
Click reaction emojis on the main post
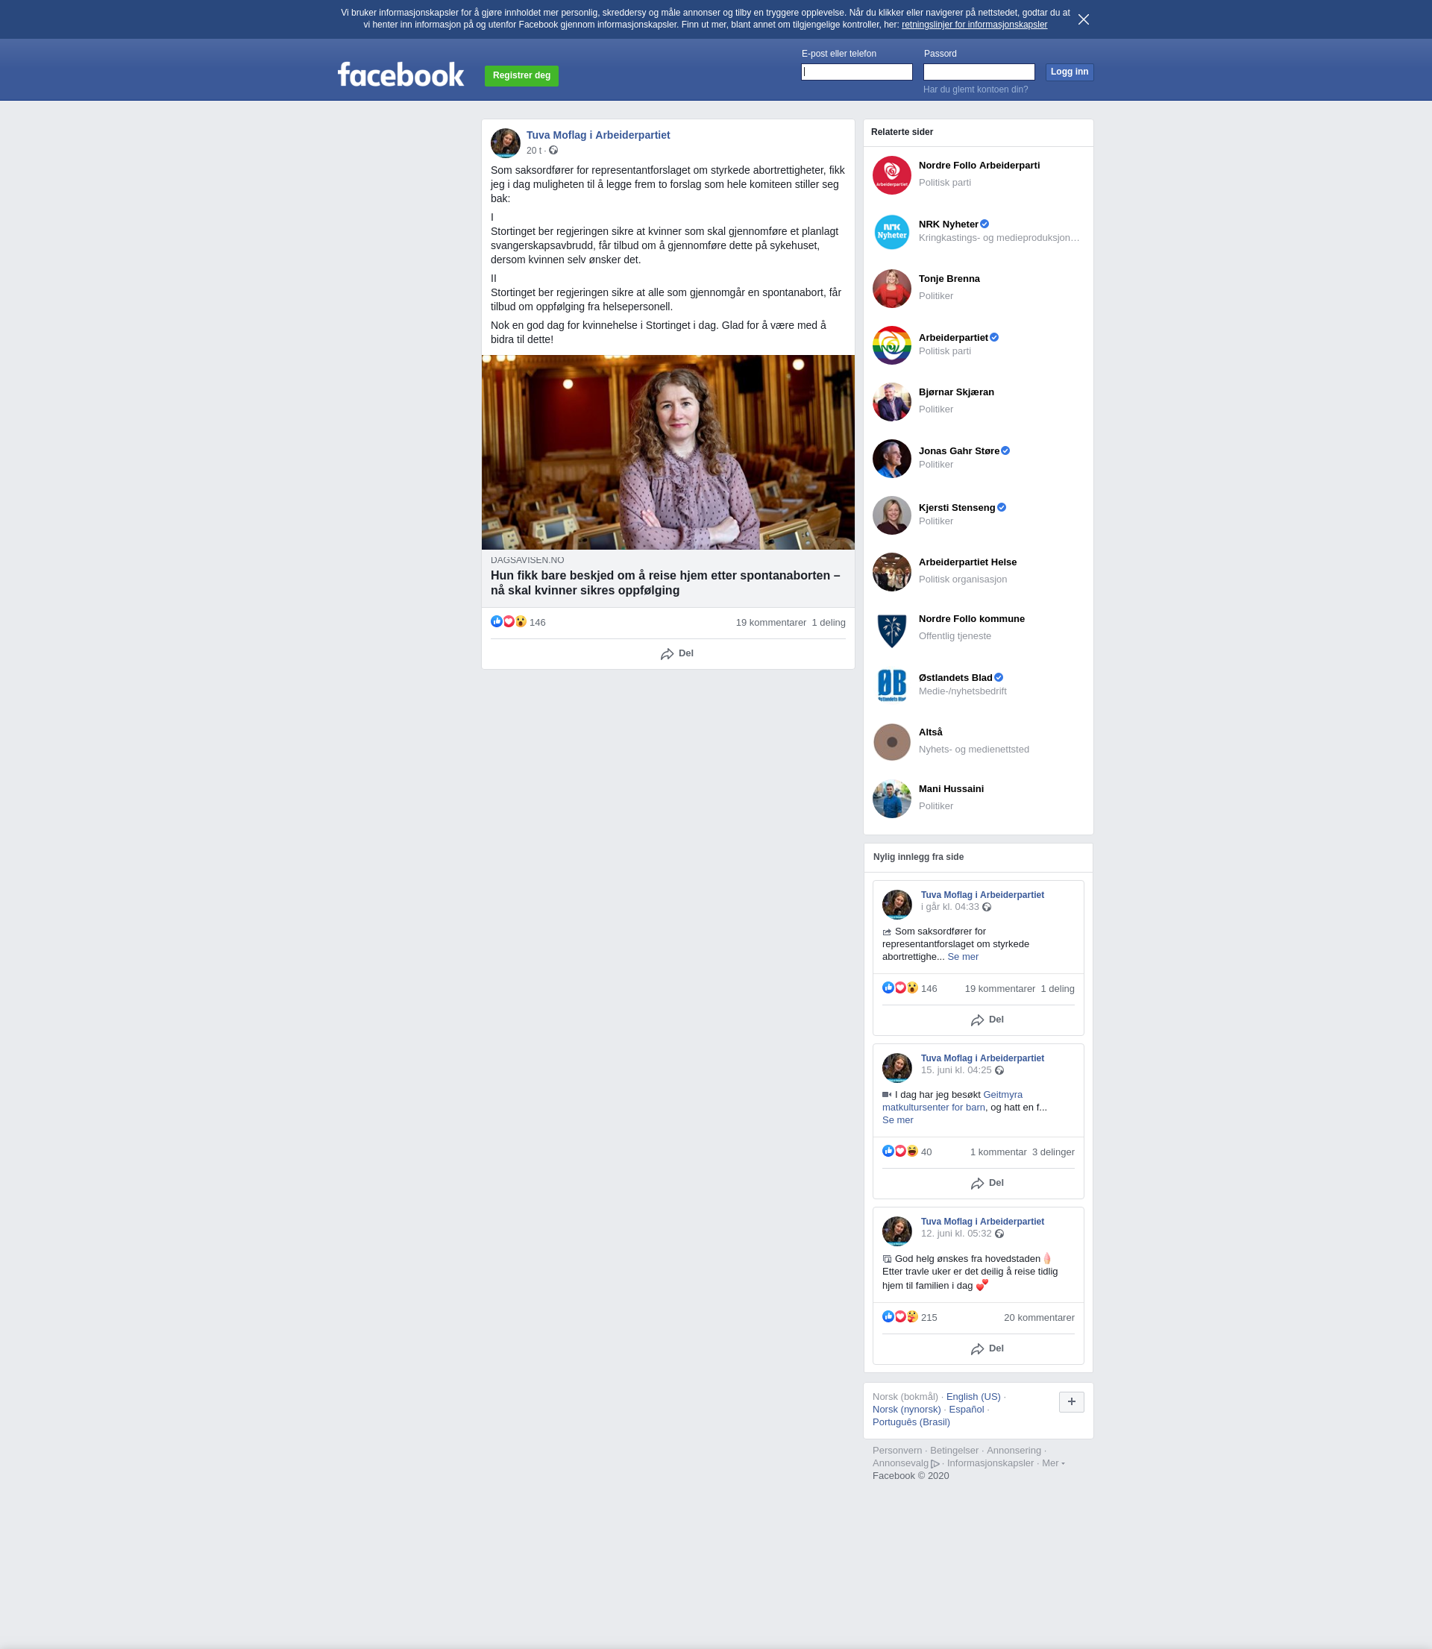(508, 621)
